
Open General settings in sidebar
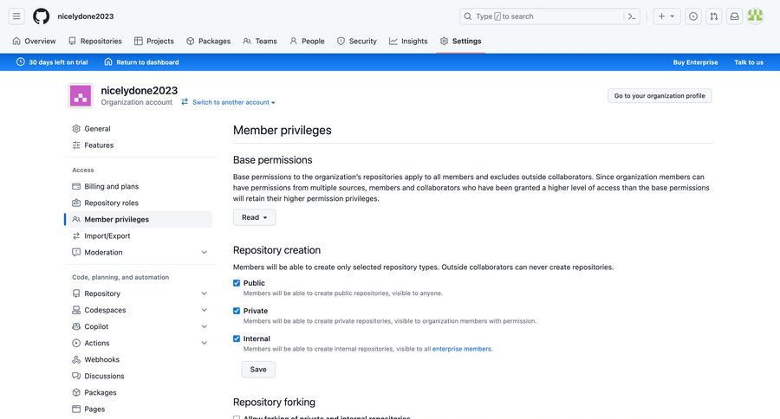(x=97, y=129)
